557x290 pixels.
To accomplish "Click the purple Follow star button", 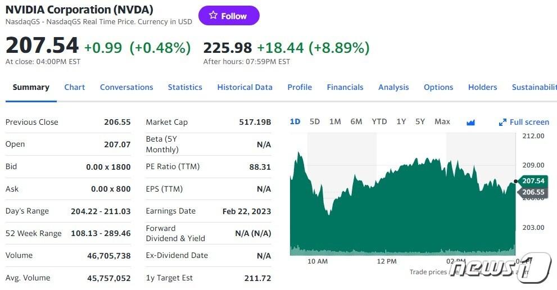I will click(x=229, y=16).
